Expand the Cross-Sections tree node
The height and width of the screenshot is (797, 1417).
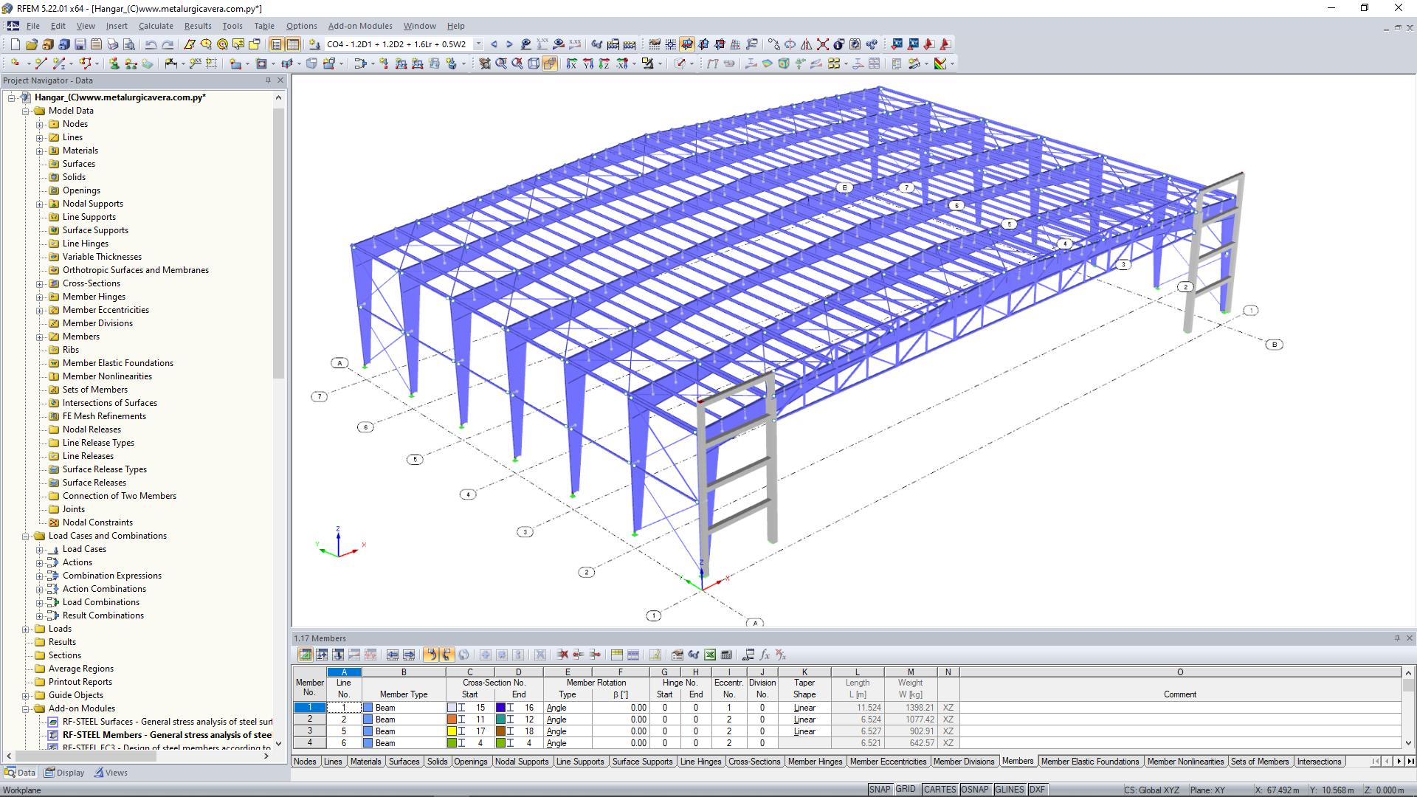(x=40, y=283)
